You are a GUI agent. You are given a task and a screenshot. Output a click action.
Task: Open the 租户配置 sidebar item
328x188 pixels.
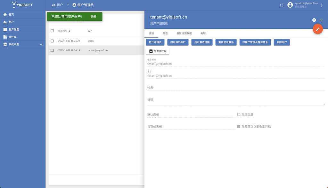23,29
